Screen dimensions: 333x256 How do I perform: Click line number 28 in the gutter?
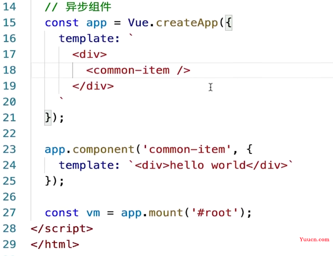tap(9, 229)
